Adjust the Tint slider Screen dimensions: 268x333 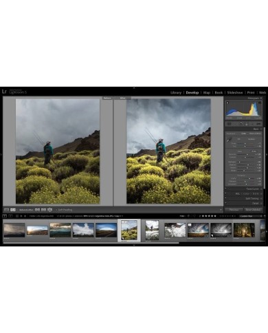click(245, 147)
